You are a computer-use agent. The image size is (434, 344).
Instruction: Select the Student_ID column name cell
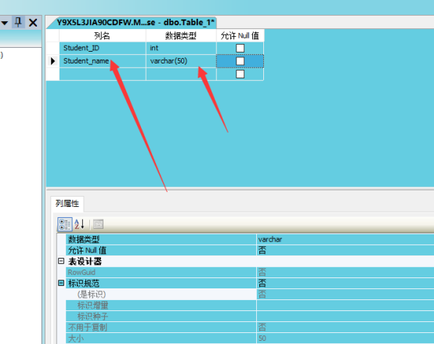[103, 48]
